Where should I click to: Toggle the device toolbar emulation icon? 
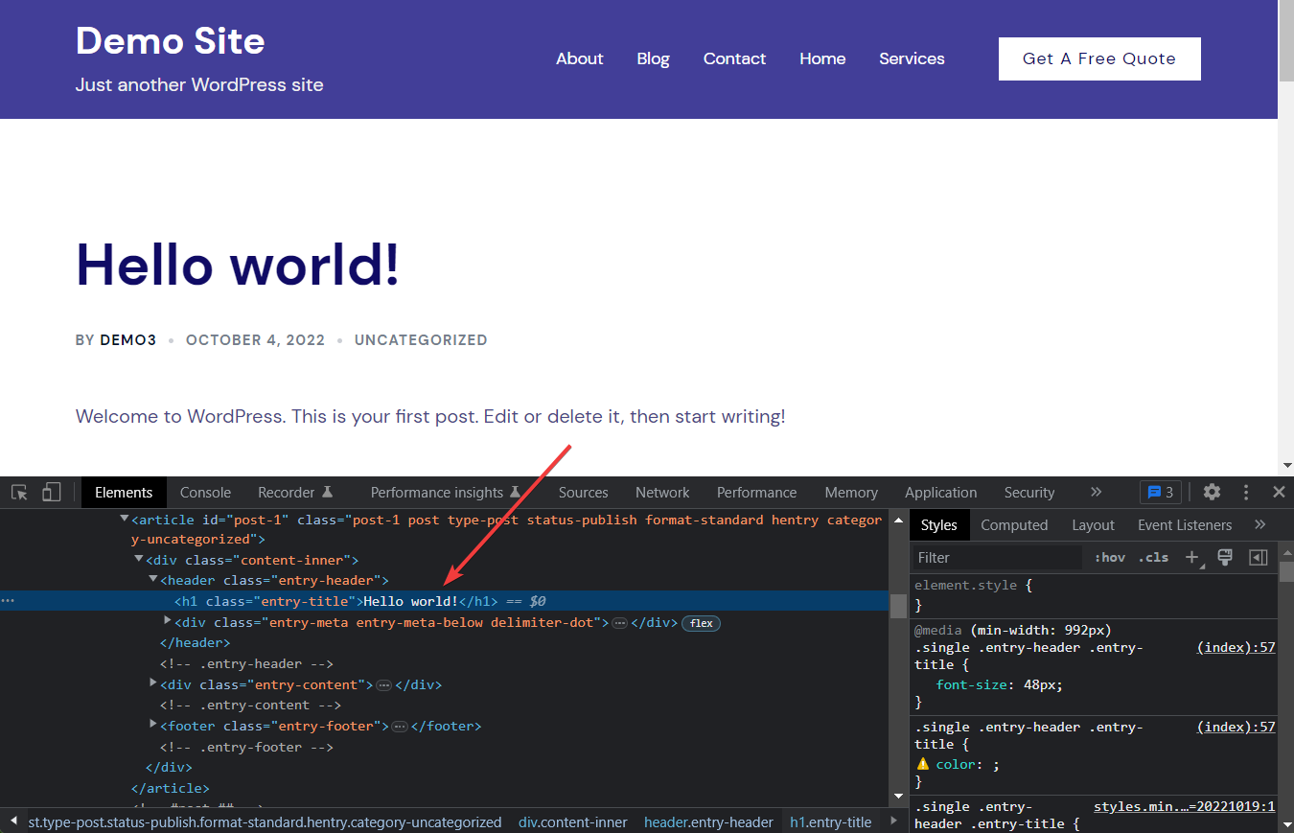pyautogui.click(x=51, y=492)
